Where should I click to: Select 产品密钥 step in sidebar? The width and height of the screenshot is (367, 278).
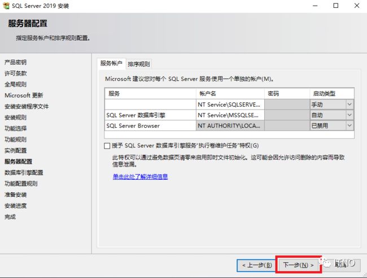click(x=15, y=62)
